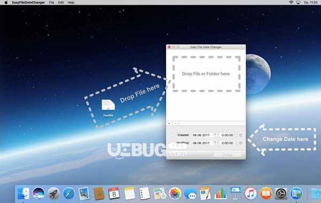Click the Created time field 0:00:00
Viewport: 321px width, 203px height.
pos(227,135)
